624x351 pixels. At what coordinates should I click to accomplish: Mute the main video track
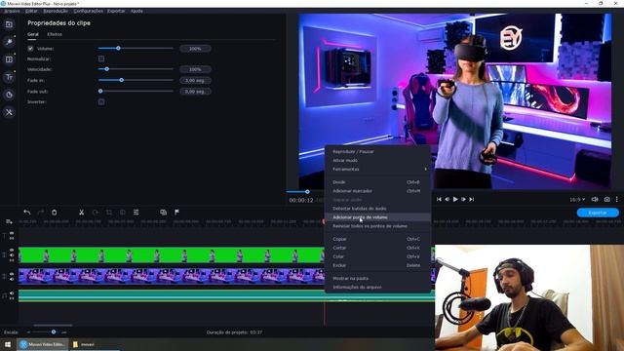click(12, 279)
